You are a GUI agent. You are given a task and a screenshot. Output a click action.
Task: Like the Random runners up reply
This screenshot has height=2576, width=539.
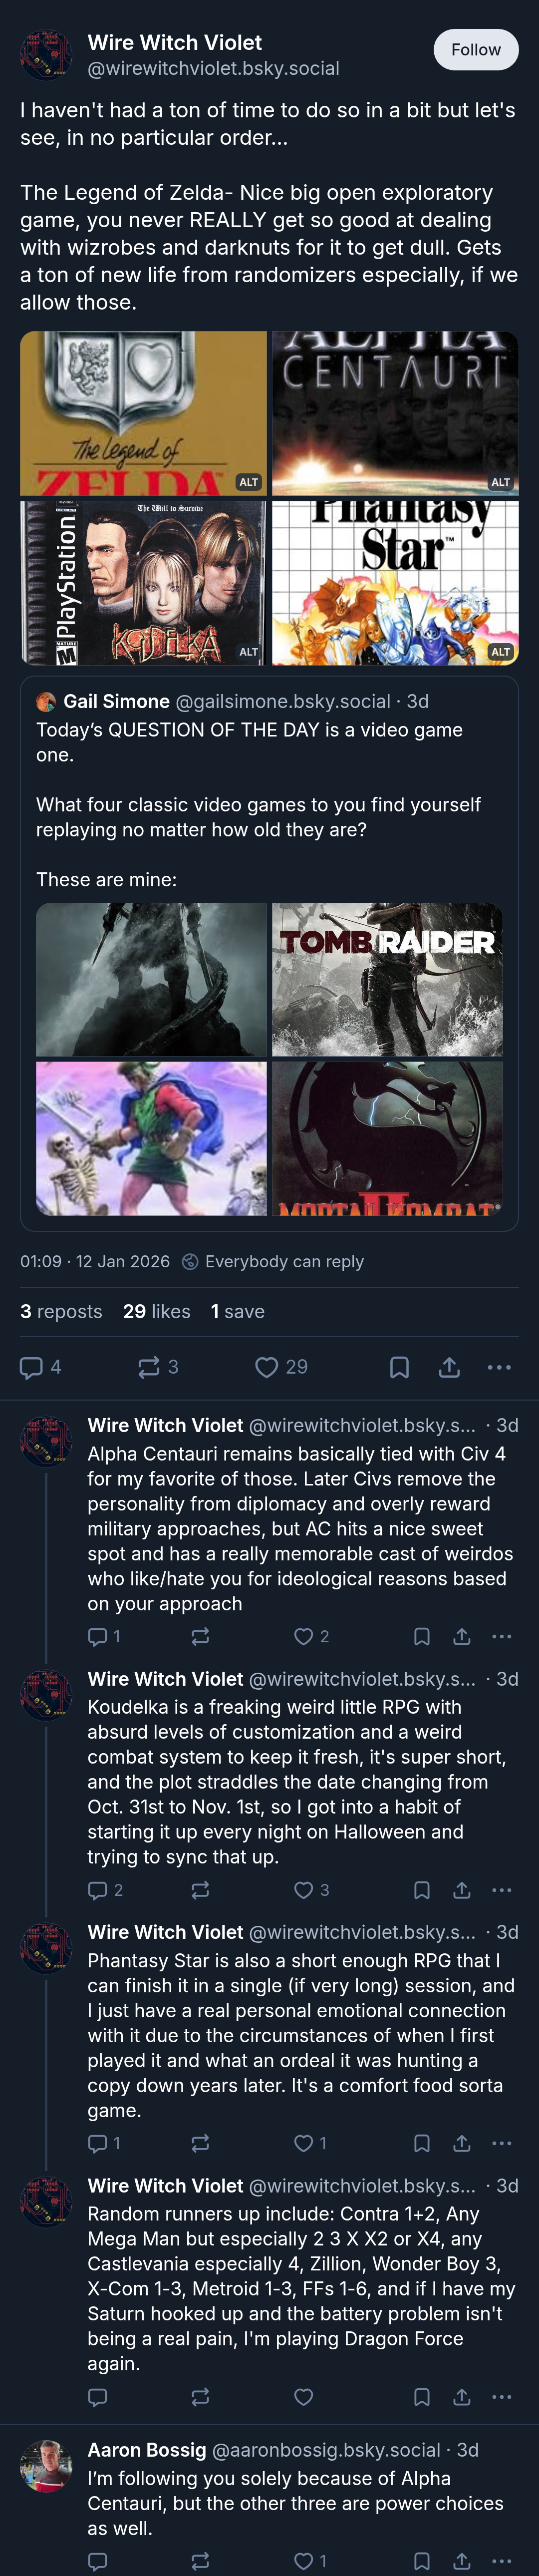(304, 2397)
